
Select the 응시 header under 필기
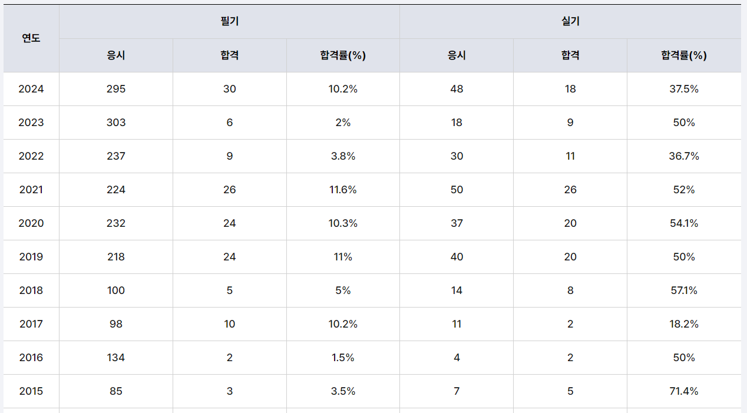coord(116,55)
